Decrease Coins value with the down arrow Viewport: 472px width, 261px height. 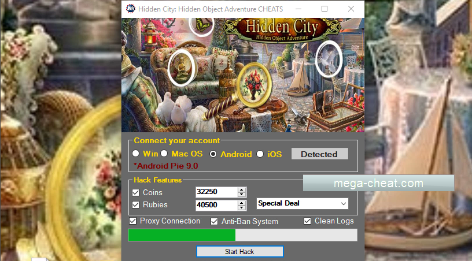242,195
